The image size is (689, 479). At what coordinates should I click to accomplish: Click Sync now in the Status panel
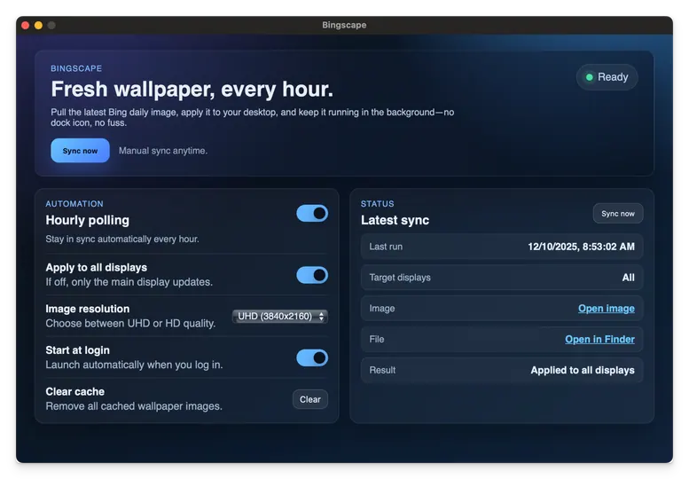[618, 214]
